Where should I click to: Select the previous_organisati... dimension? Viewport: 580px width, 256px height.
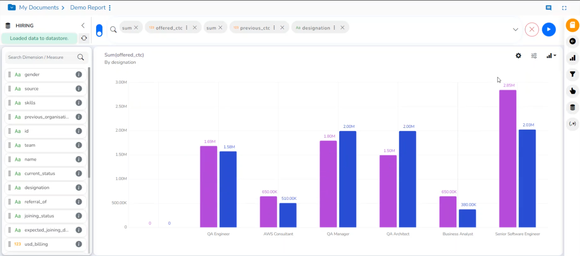click(x=46, y=117)
